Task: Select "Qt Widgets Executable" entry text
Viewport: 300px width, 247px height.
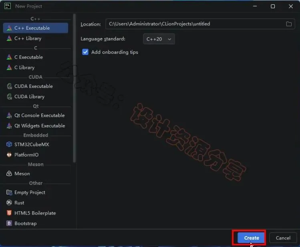Action: (x=40, y=126)
